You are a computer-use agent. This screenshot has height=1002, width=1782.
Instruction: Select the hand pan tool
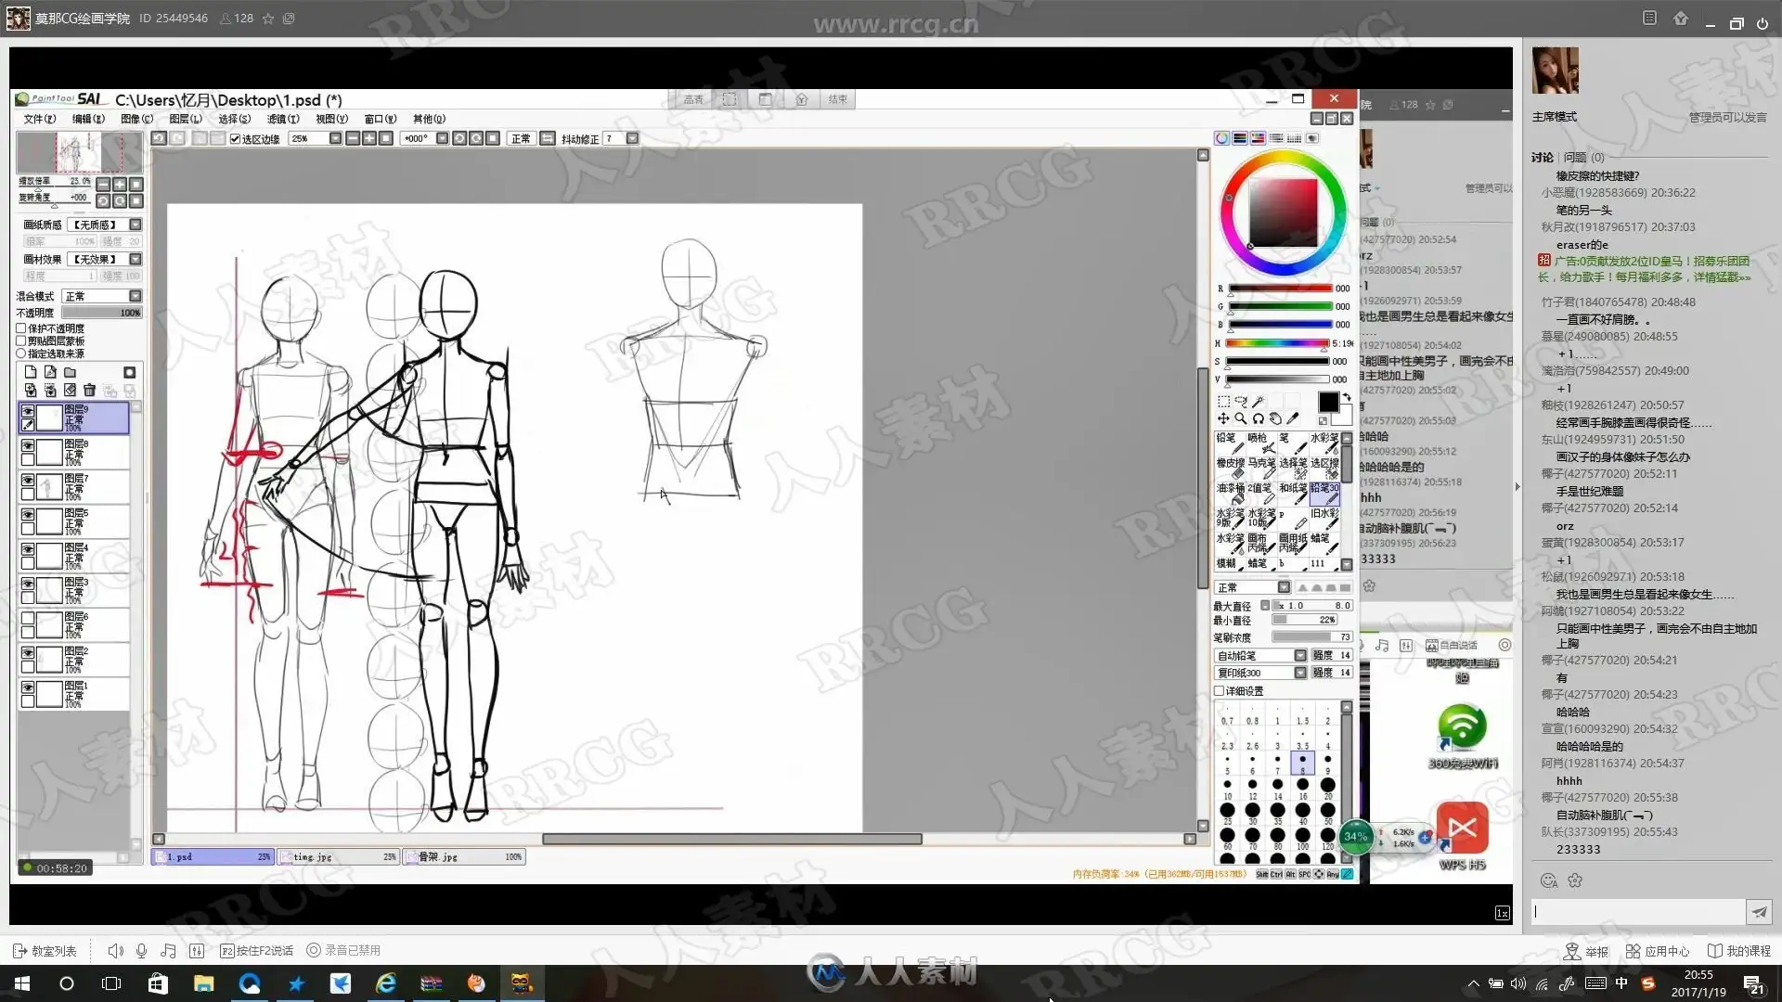[x=1275, y=419]
